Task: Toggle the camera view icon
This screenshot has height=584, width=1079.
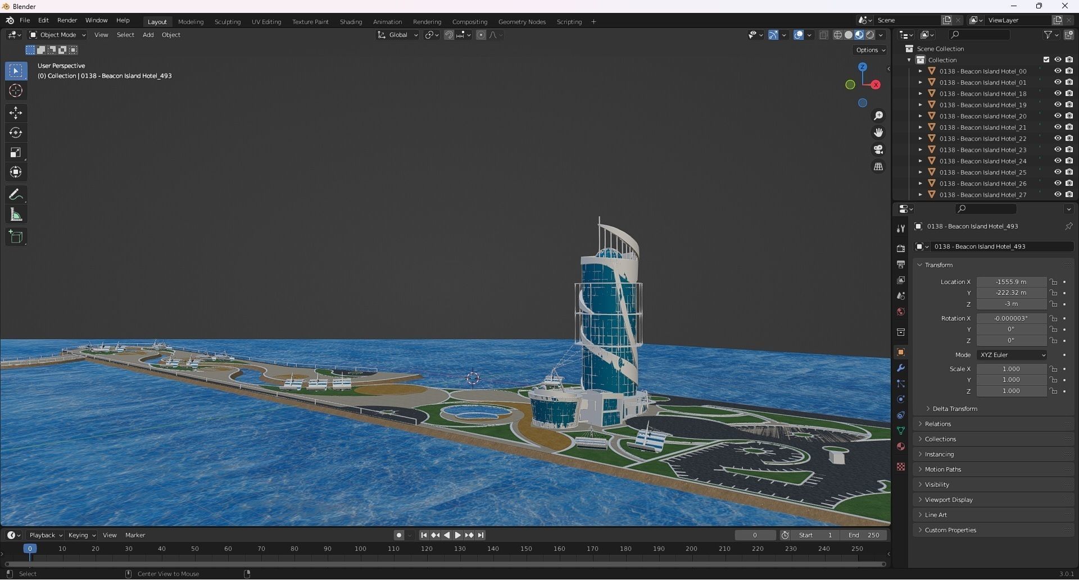Action: (878, 150)
